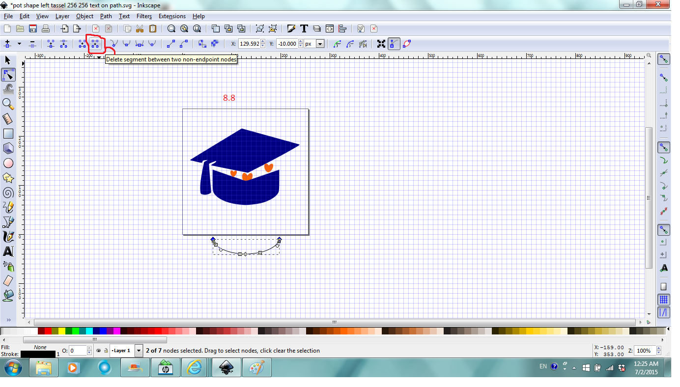Select the Pencil freehand tool
Viewport: 680px width, 387px height.
[8, 207]
